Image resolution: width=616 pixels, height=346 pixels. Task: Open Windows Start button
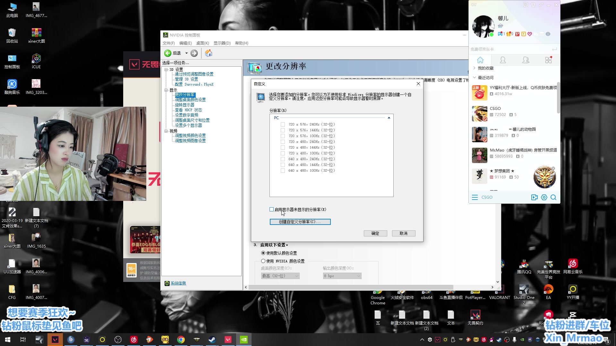(8, 340)
